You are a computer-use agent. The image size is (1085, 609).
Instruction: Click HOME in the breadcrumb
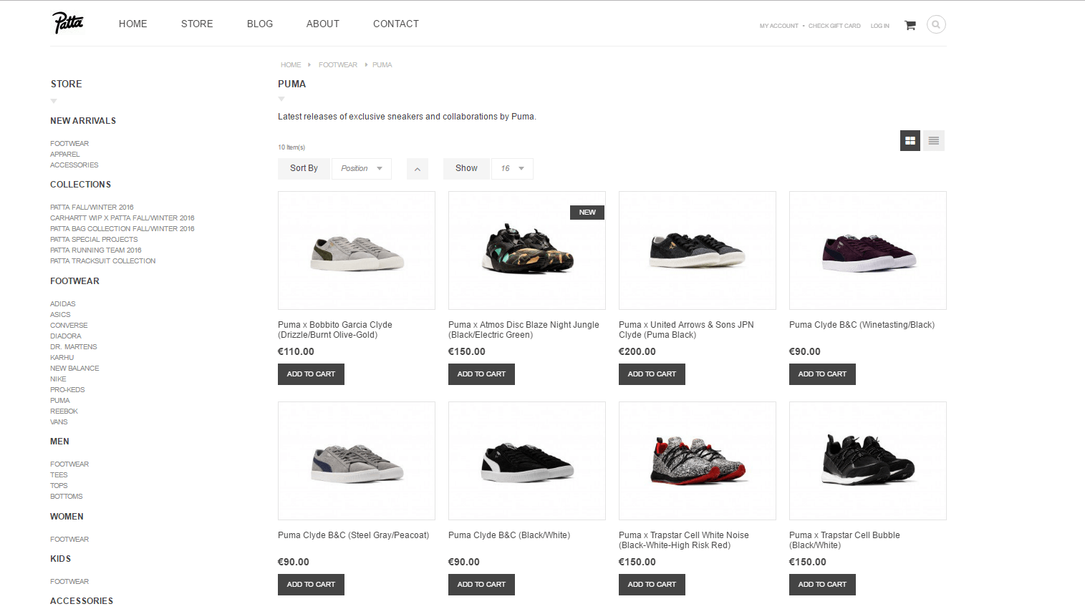coord(291,65)
